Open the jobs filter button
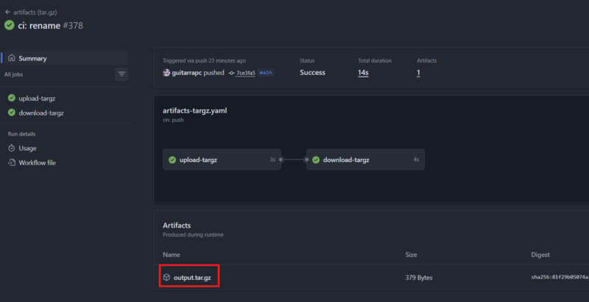Screen dimensions: 589x302 coord(121,74)
